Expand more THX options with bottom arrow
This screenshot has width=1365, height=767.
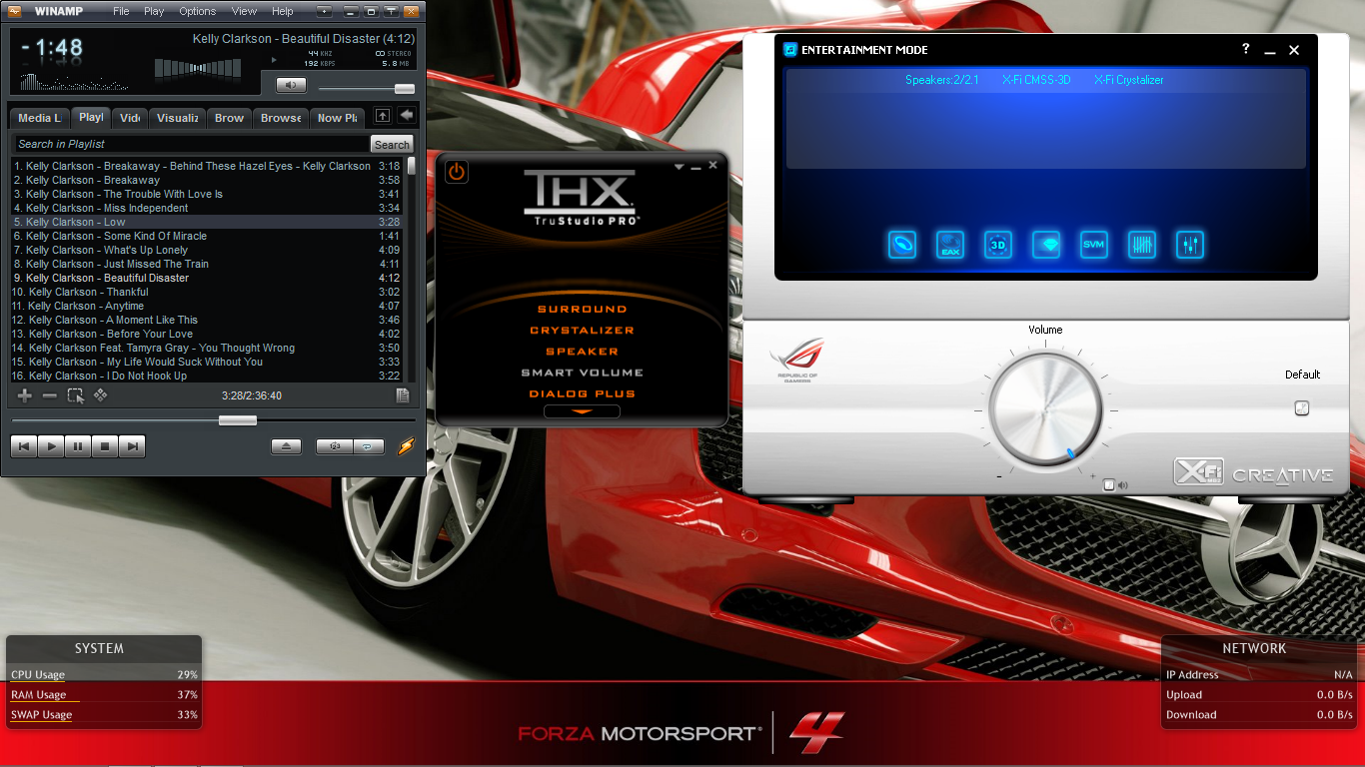click(x=582, y=411)
